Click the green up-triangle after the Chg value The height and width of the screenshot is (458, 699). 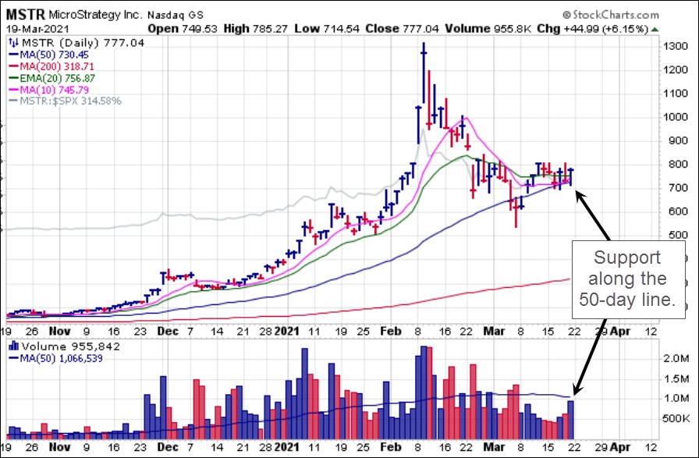pos(655,29)
